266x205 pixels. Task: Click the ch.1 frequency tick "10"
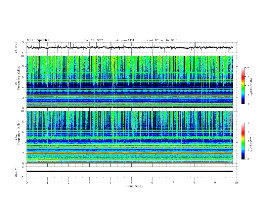tap(23, 56)
